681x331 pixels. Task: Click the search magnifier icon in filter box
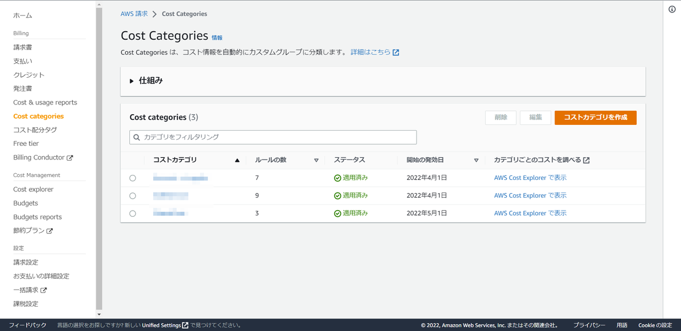point(137,137)
